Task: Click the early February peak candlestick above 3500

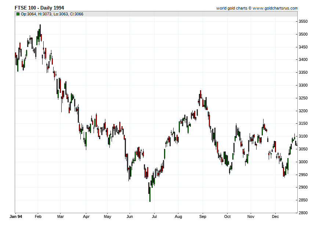Action: point(40,31)
